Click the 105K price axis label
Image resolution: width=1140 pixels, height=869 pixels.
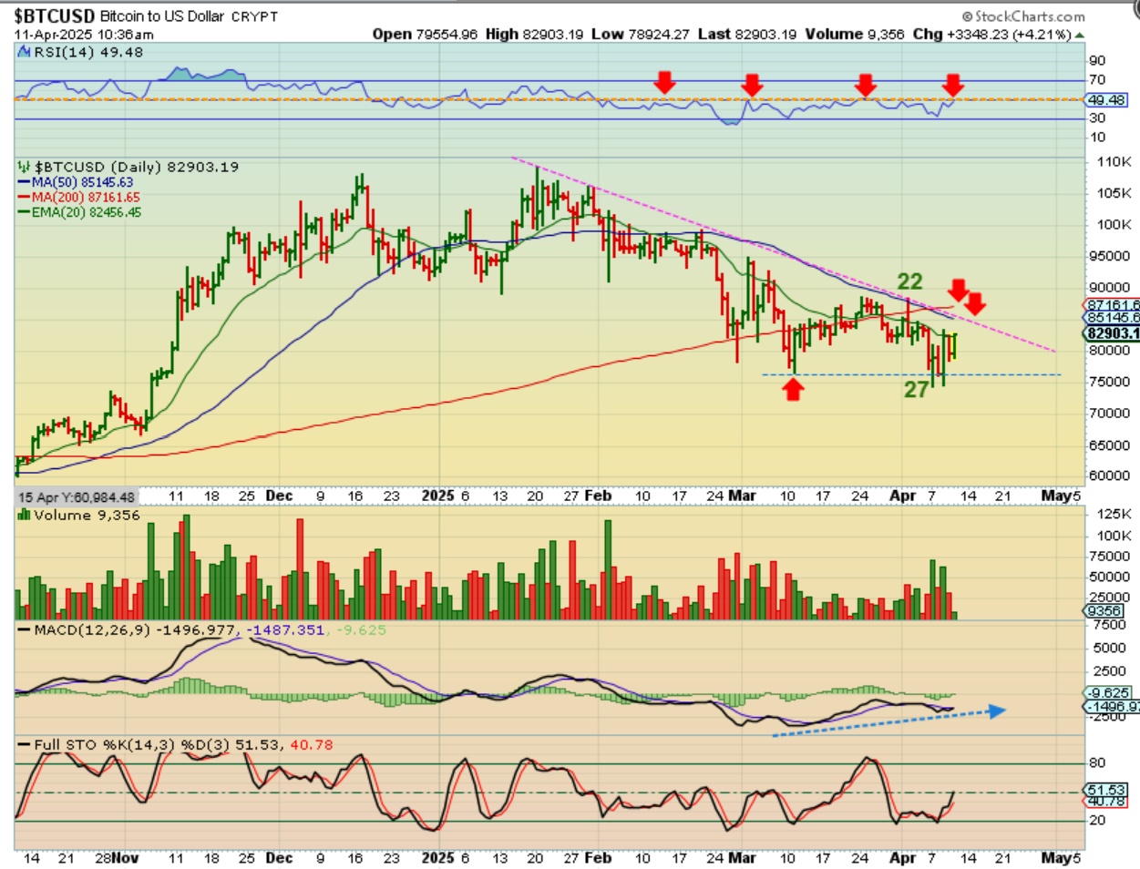coord(1114,193)
